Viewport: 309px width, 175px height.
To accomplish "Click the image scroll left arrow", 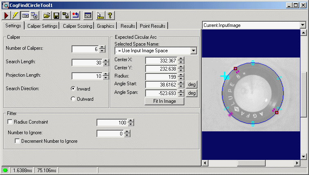I will point(205,163).
